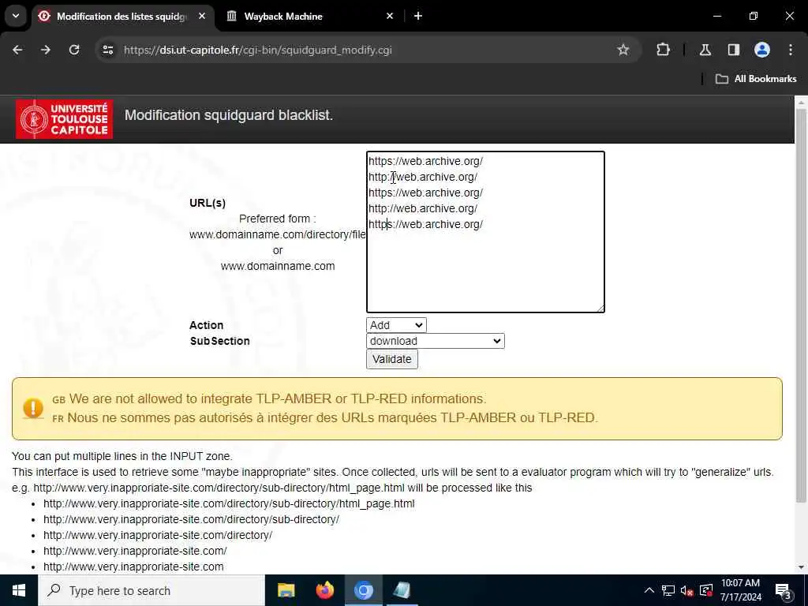This screenshot has width=808, height=606.
Task: Click the Université Toulouse Capitole logo
Action: tap(65, 119)
